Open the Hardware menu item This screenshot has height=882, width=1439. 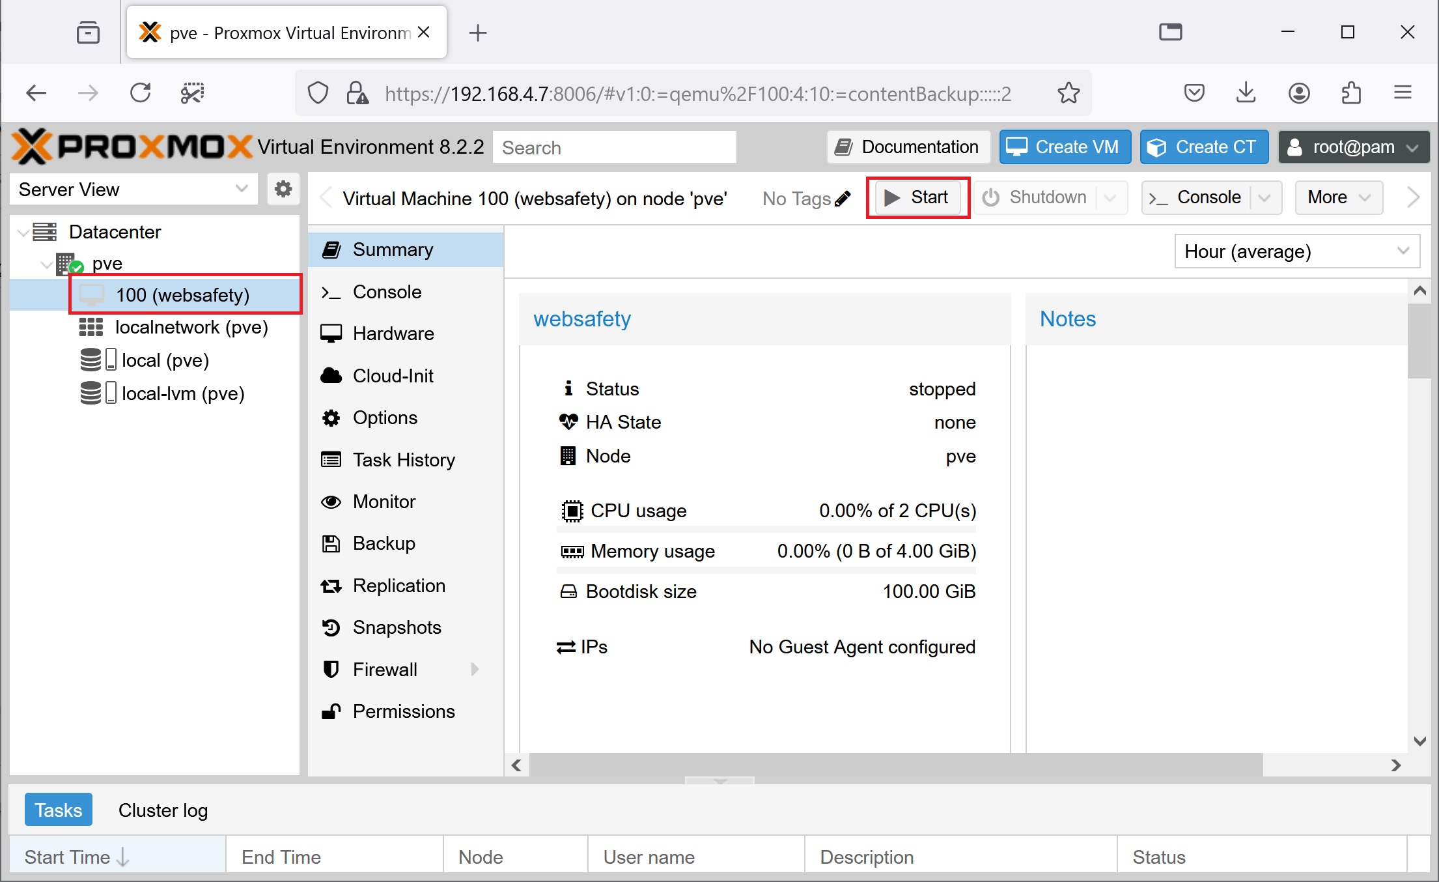click(x=406, y=334)
